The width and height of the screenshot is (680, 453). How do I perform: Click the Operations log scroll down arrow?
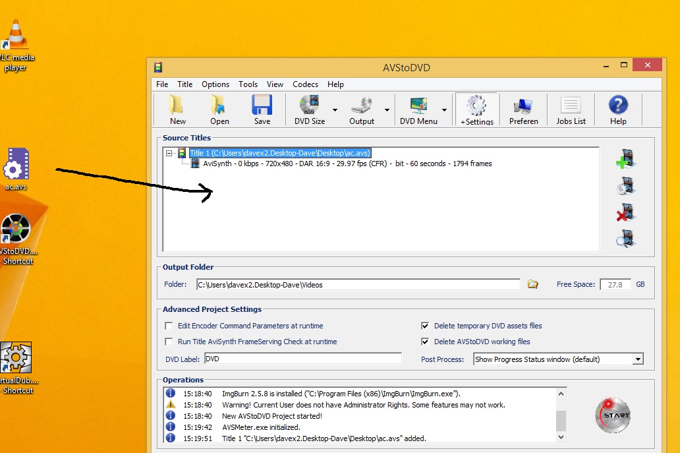pyautogui.click(x=561, y=437)
